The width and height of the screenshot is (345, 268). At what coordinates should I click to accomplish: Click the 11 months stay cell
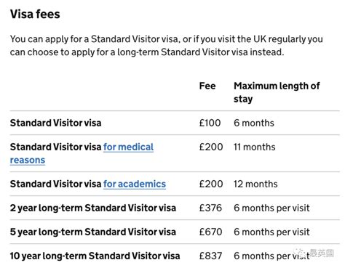click(255, 147)
